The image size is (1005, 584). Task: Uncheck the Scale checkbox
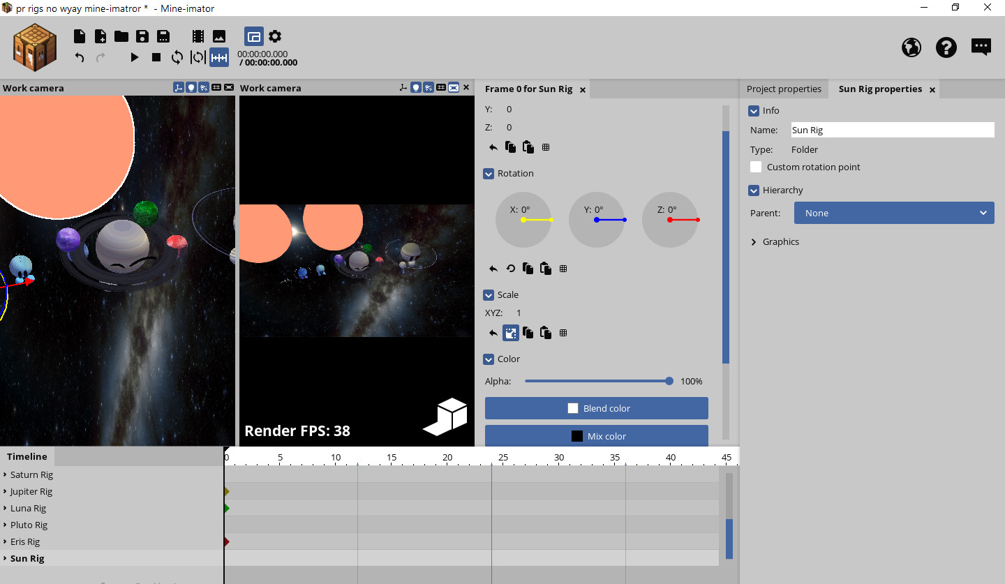pos(489,294)
